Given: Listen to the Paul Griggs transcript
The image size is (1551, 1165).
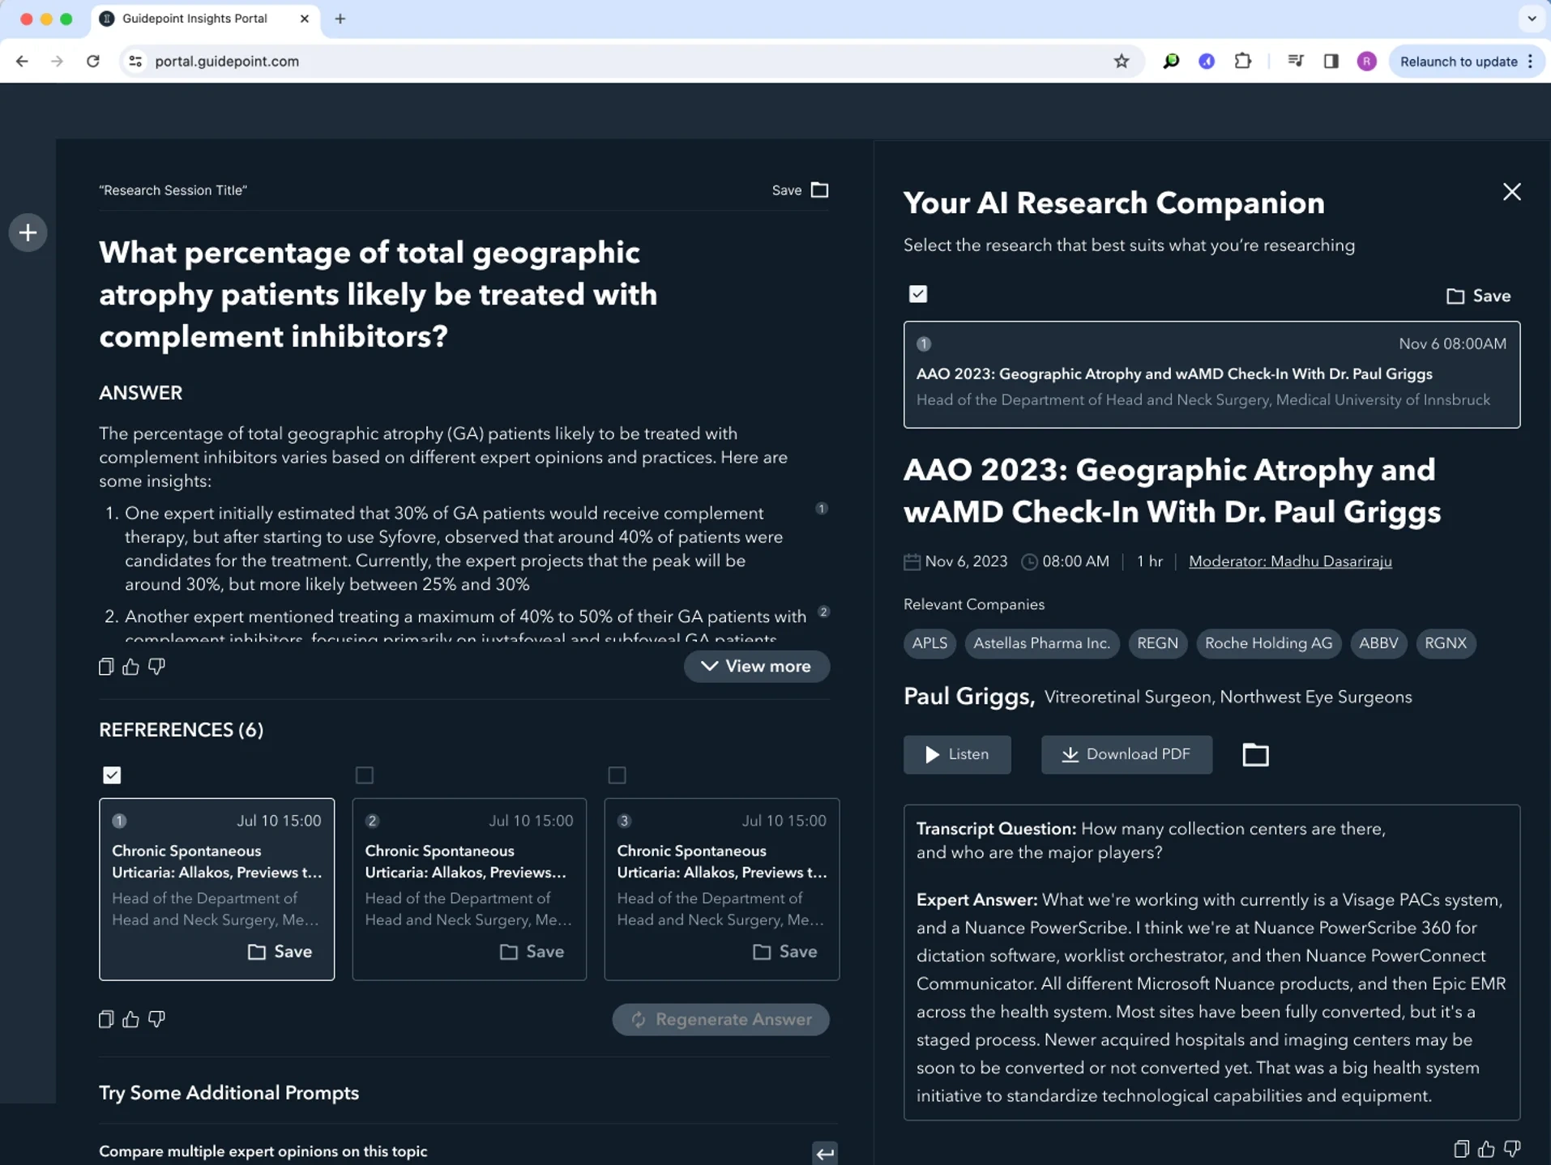Looking at the screenshot, I should [x=957, y=754].
